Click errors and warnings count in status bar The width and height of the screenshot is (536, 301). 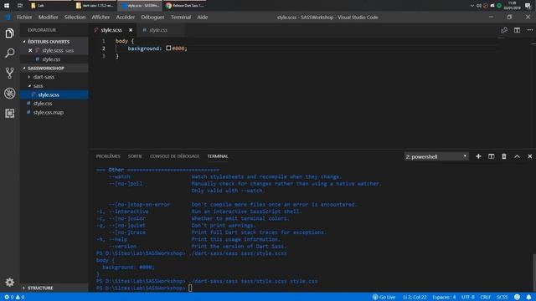pos(14,297)
